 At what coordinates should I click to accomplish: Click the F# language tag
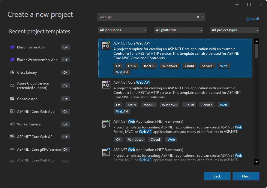tap(118, 105)
